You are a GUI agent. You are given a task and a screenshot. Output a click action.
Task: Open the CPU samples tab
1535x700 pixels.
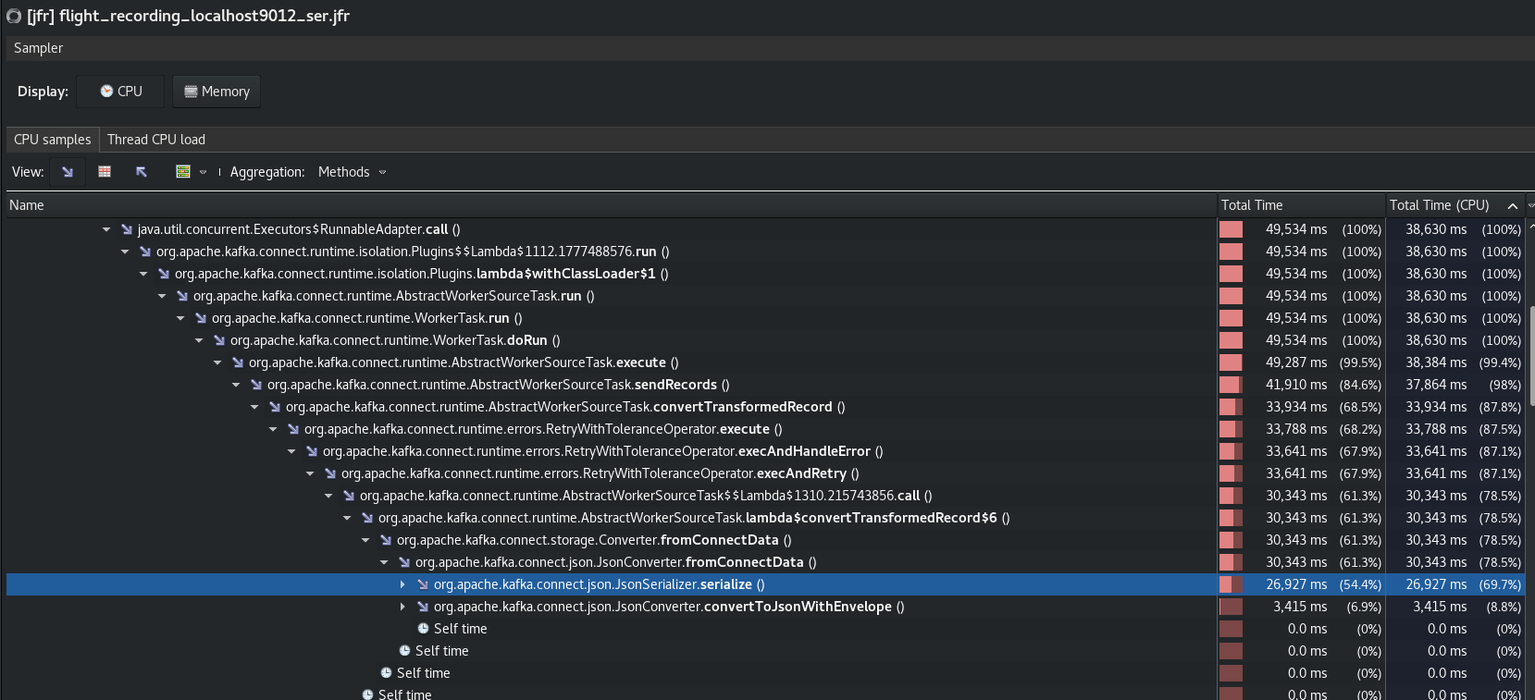click(53, 140)
